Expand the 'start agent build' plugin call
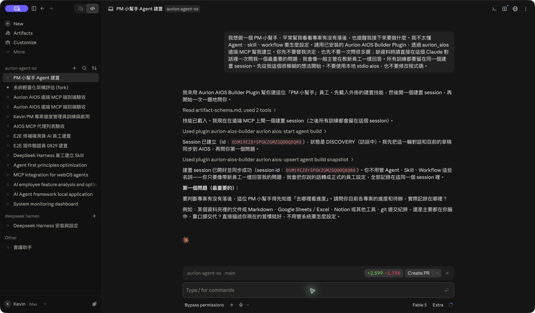 coord(254,131)
